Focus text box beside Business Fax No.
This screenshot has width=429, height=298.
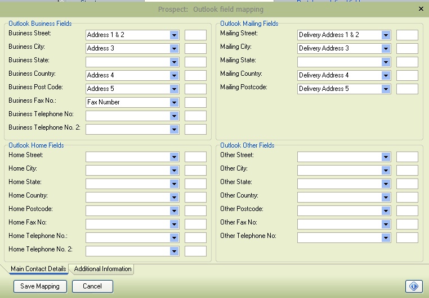point(195,102)
